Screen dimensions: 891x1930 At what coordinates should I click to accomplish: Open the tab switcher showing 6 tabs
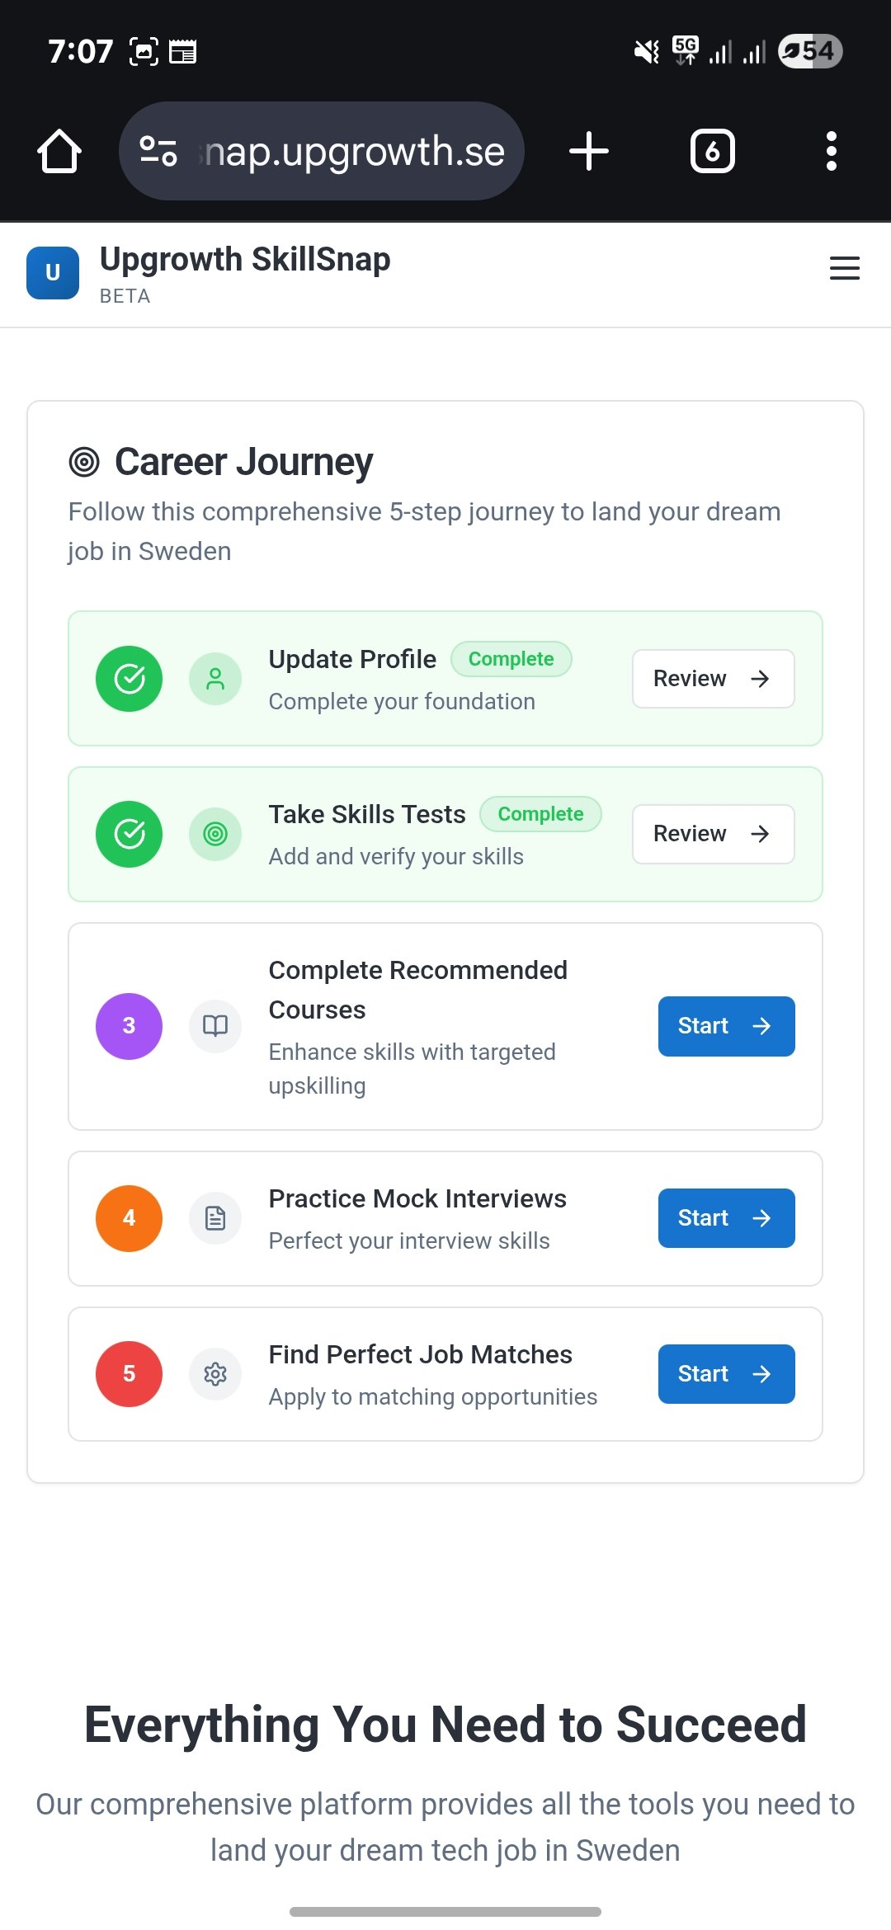click(x=713, y=151)
